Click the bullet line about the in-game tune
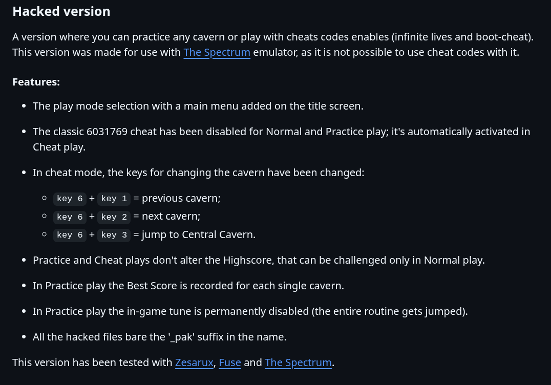This screenshot has height=385, width=551. (250, 311)
